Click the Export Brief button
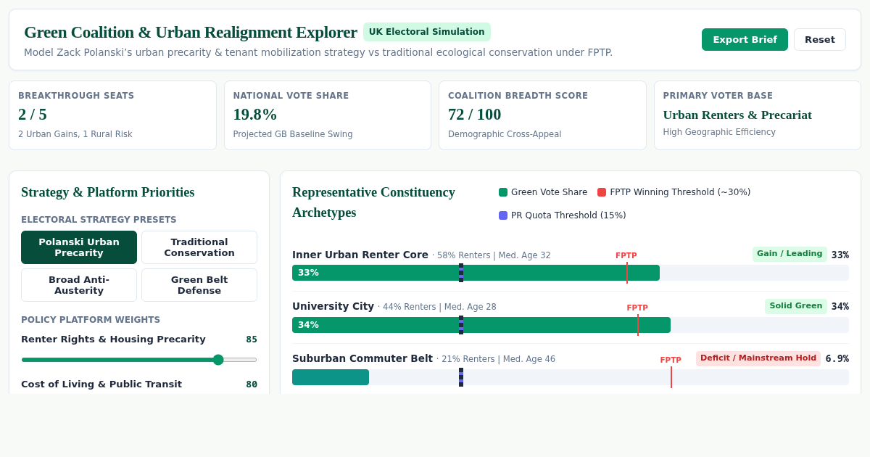 [745, 39]
